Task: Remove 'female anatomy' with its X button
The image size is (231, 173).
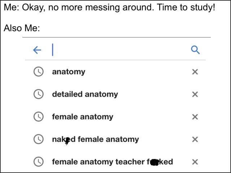Action: pos(195,117)
